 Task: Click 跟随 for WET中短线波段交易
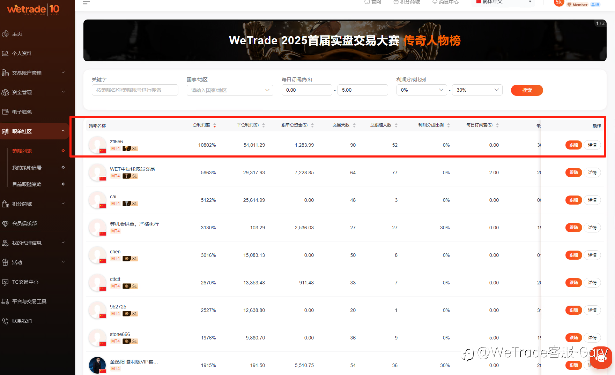573,173
